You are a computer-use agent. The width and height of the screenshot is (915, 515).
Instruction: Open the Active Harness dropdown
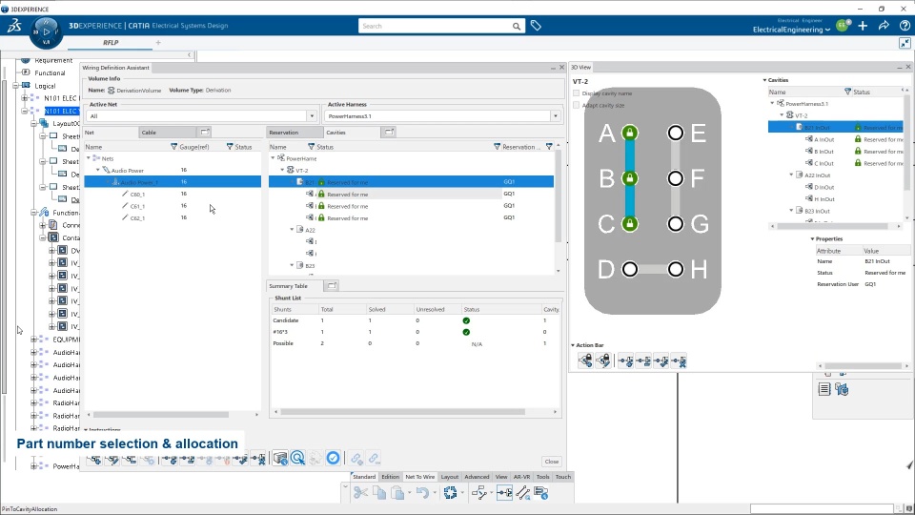tap(555, 116)
